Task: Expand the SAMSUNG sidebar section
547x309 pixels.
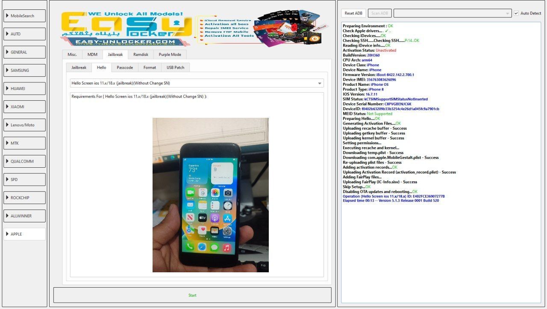Action: [24, 70]
